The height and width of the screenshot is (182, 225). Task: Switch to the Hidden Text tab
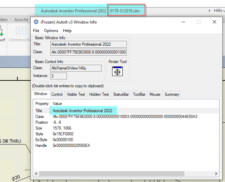point(99,94)
